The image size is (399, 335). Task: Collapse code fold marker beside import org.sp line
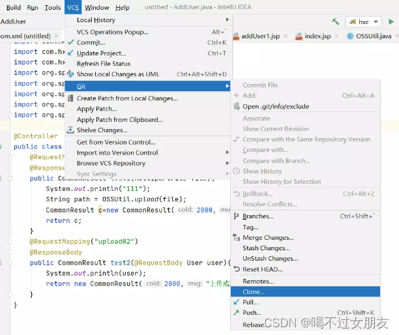10,115
